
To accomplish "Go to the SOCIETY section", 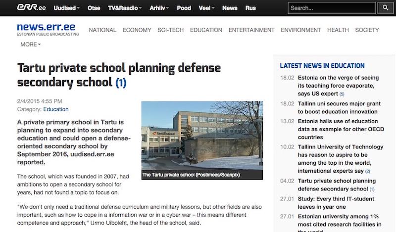I will click(367, 30).
